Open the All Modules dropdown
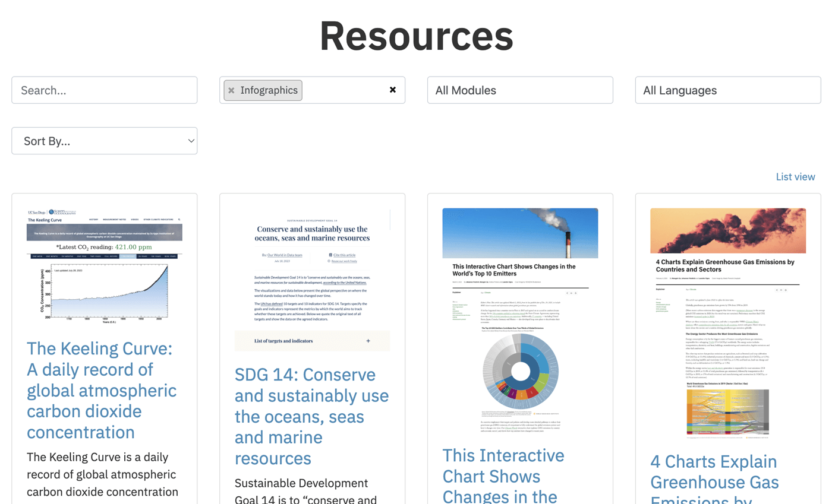The height and width of the screenshot is (504, 832). 520,90
